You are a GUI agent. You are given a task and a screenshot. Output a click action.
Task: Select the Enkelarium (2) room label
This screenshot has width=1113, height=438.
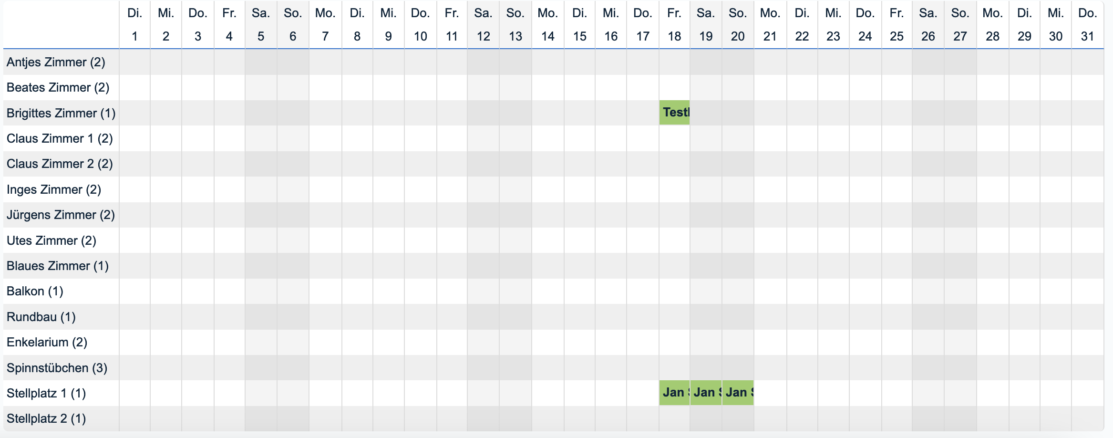coord(47,342)
